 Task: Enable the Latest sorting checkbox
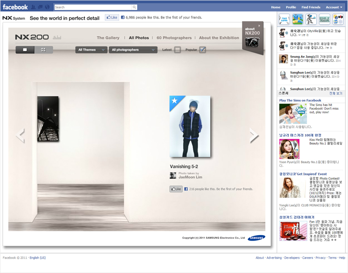[x=177, y=50]
